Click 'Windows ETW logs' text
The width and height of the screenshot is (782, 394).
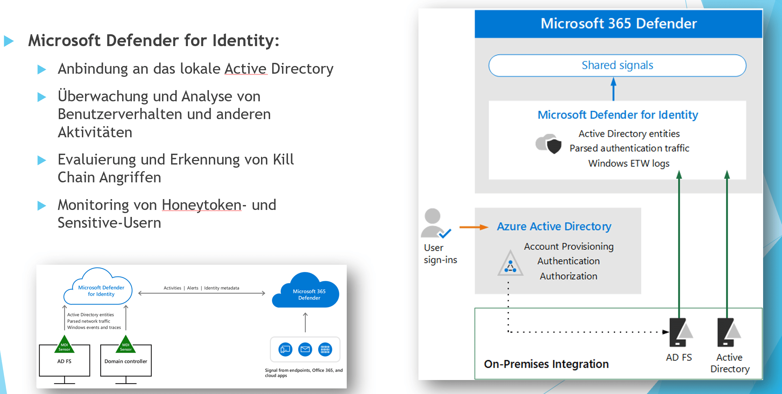pyautogui.click(x=629, y=163)
